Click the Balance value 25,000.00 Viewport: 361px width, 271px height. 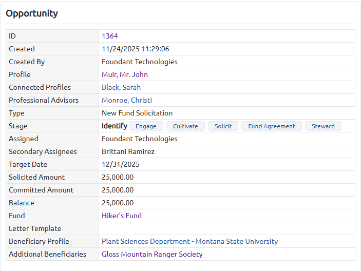pos(118,203)
